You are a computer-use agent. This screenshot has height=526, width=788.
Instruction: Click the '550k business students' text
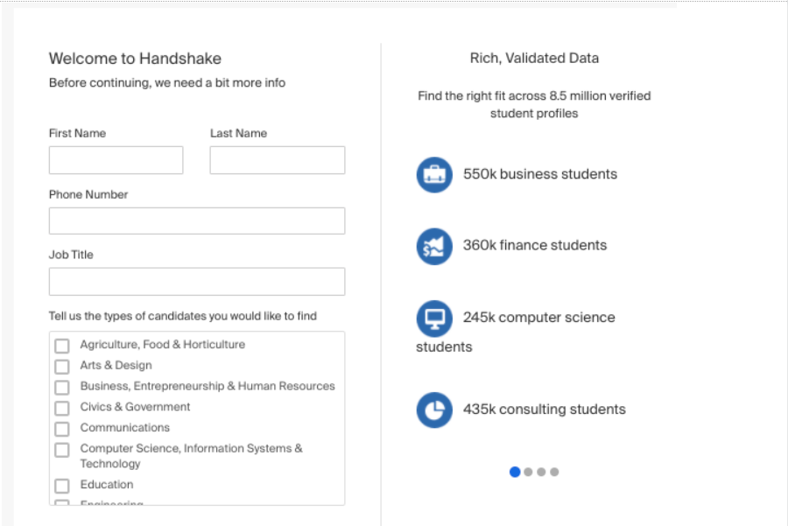[540, 174]
